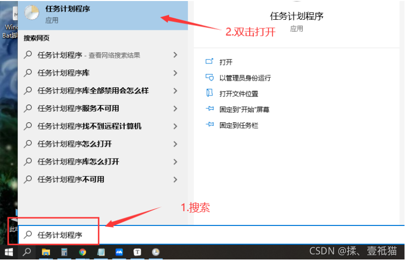Click the shield icon for 以管理员身份运行

(209, 77)
